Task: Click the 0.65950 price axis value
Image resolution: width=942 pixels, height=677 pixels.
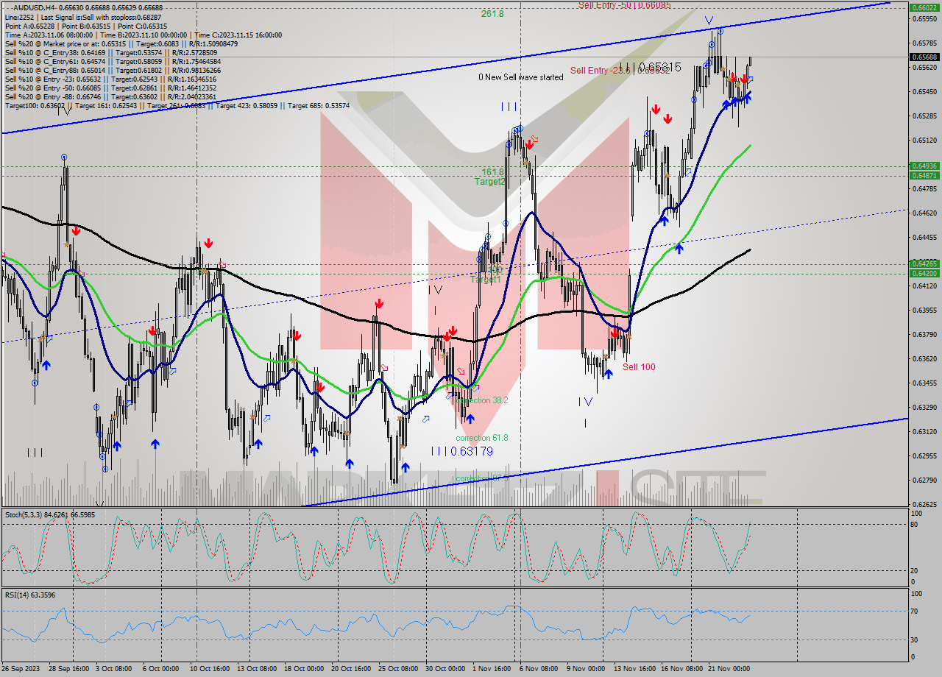Action: click(924, 19)
